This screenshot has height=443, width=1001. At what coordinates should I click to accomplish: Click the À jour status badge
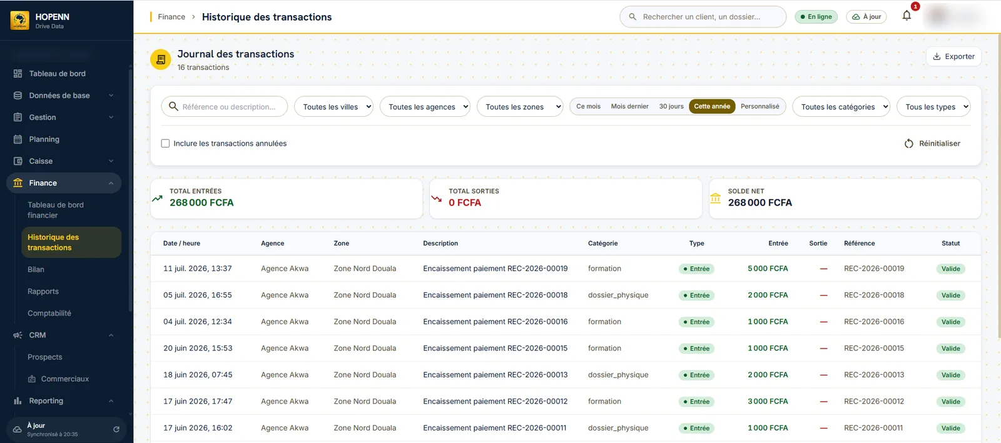[866, 17]
